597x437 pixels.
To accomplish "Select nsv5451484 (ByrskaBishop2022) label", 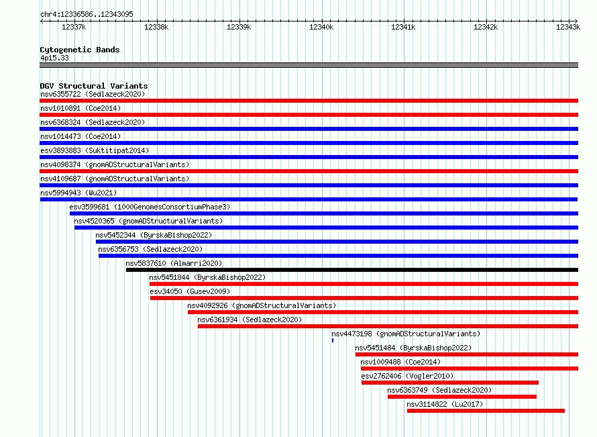I will 413,348.
